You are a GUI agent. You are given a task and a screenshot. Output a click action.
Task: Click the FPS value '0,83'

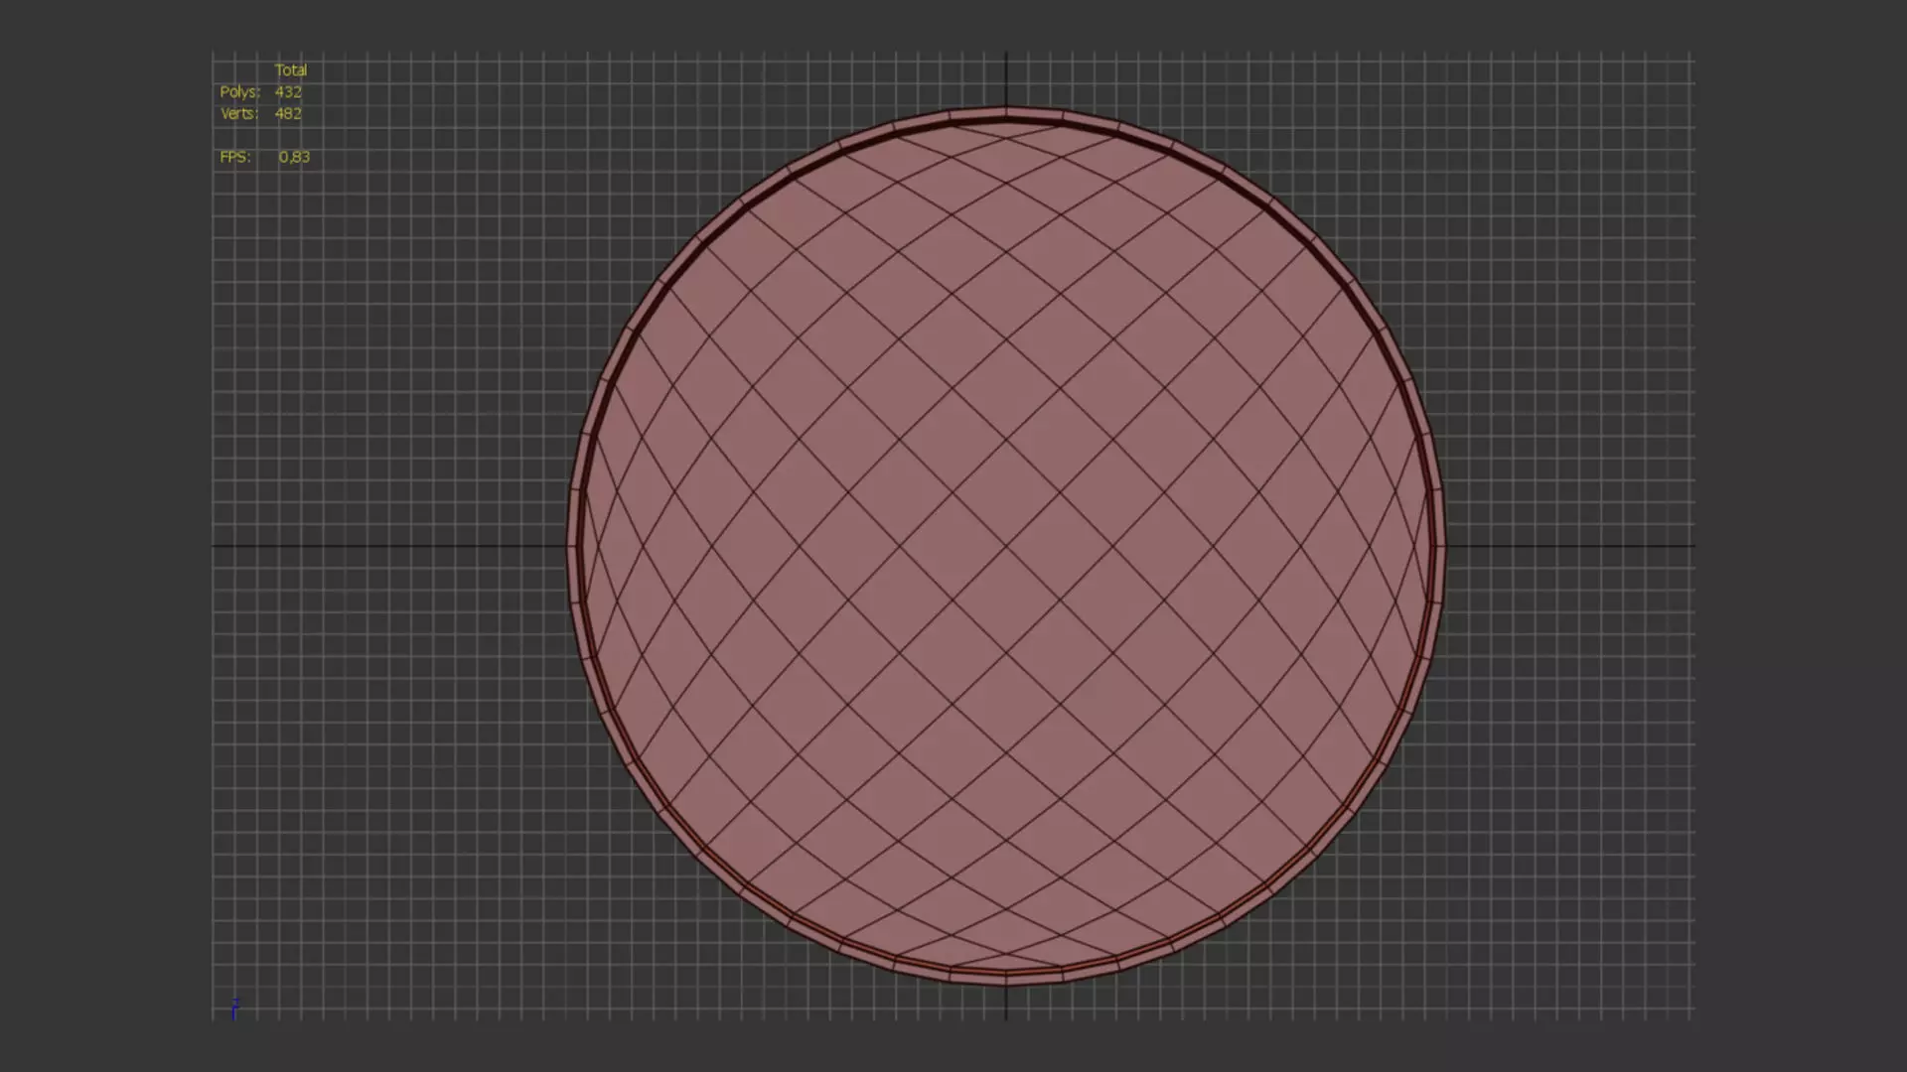pos(294,157)
